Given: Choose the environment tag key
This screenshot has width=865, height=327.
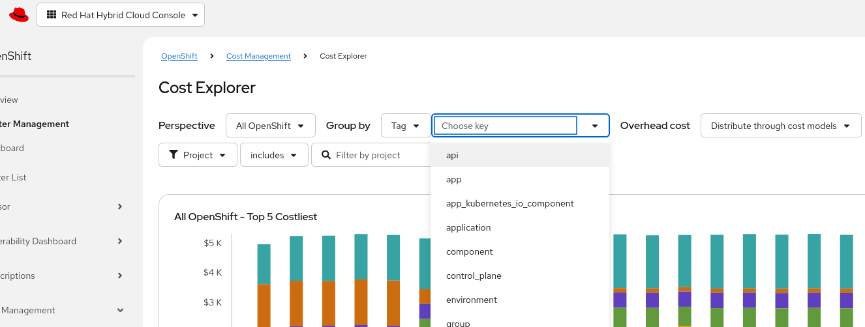Looking at the screenshot, I should 471,300.
